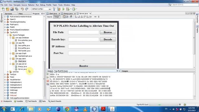Expand the Libraries node
Screen dimensions: 199x112
pyautogui.click(x=8, y=72)
